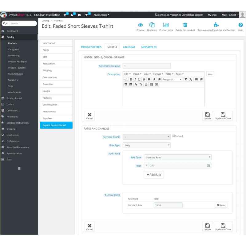Open the Paragraph format dropdown
Image resolution: width=246 pixels, height=246 pixels.
pyautogui.click(x=172, y=79)
